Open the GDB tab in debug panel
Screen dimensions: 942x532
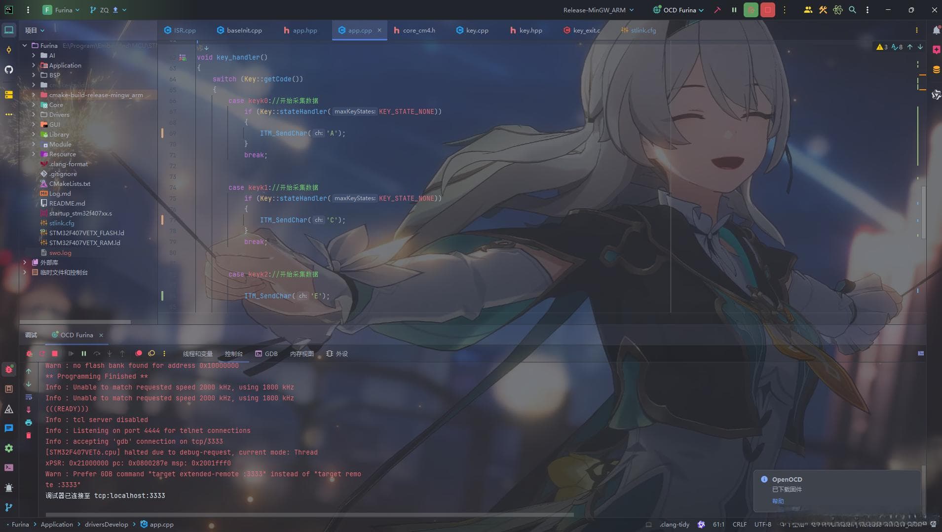(x=266, y=354)
